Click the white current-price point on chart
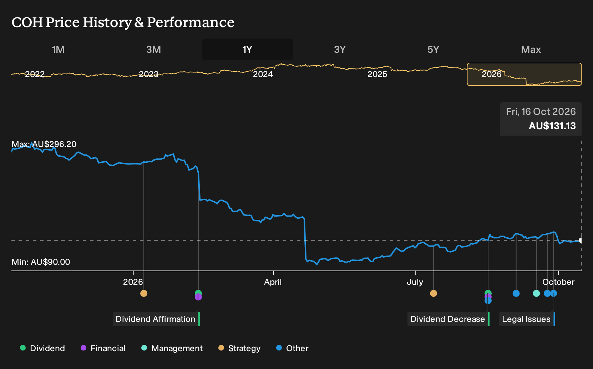 [x=581, y=241]
